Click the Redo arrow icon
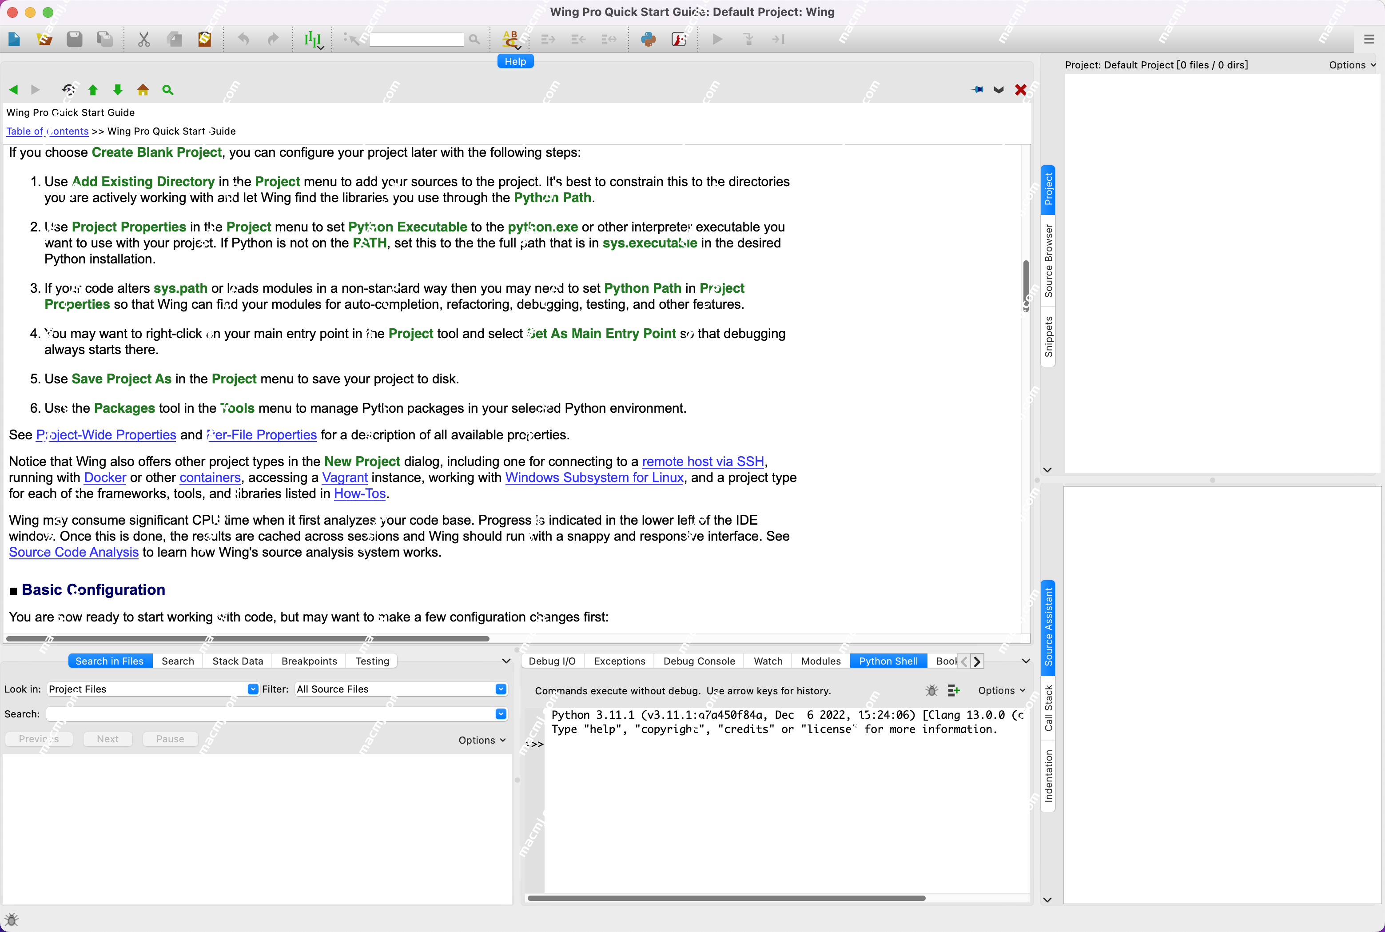Screen dimensions: 1385x932 (273, 39)
